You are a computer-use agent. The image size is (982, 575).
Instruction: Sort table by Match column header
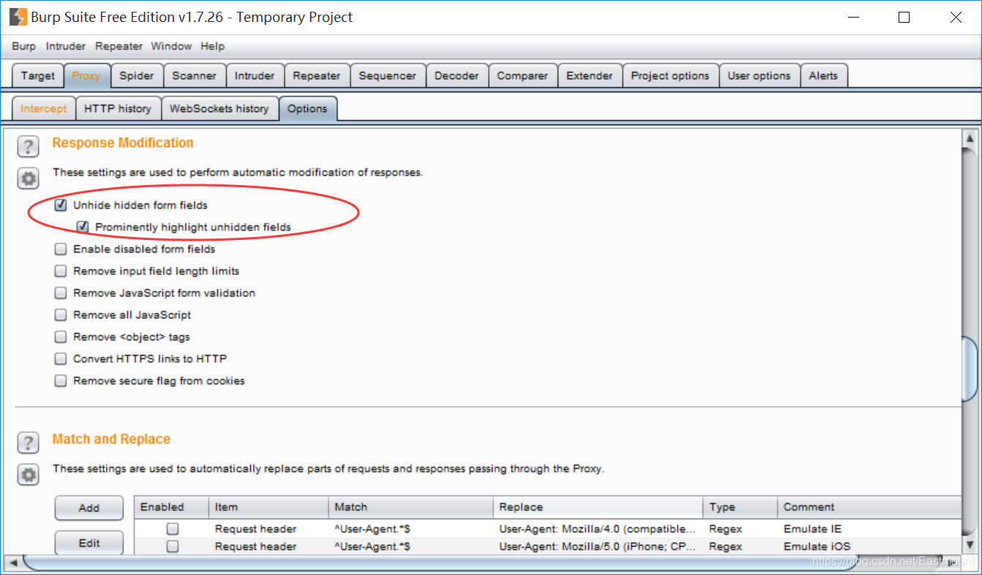[411, 507]
